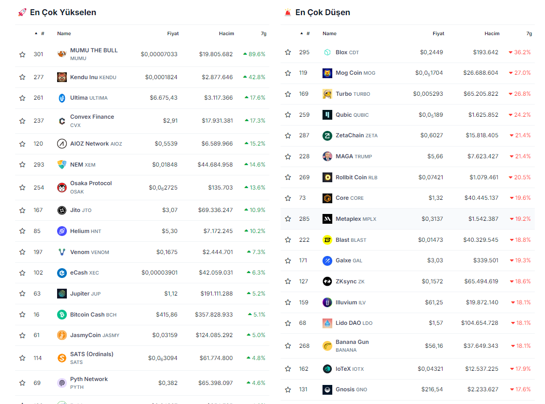The height and width of the screenshot is (404, 545).
Task: Favorite Jupiter JUP with the star
Action: coord(22,294)
